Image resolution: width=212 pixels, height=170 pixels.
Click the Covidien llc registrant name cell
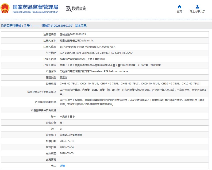coord(76,41)
